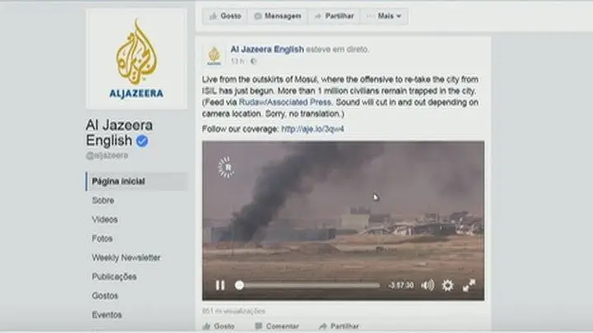Viewport: 593px width, 333px height.
Task: Click the Al Jazeera profile logo image
Action: (137, 59)
